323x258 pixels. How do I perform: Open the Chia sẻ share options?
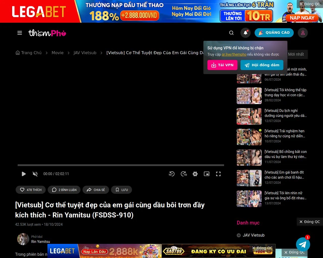tap(96, 190)
